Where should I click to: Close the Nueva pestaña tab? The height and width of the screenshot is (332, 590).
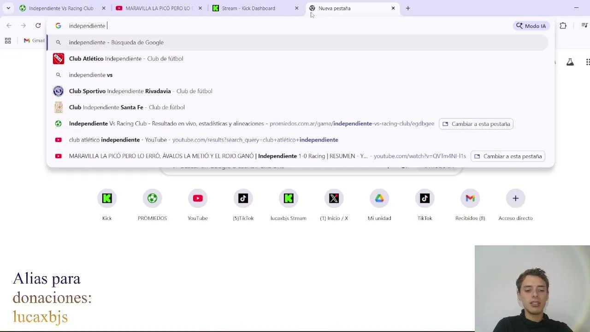point(393,8)
